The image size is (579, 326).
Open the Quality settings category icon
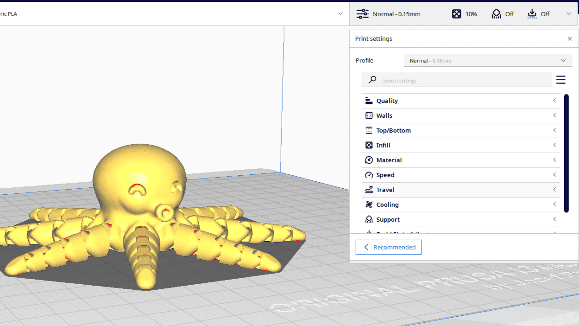click(x=369, y=101)
